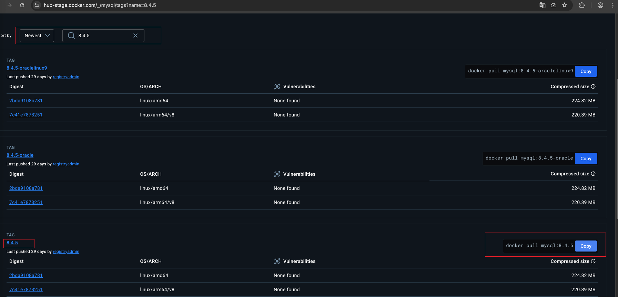Clear the 8.4.5 tag filter with X
The height and width of the screenshot is (297, 618).
(135, 35)
